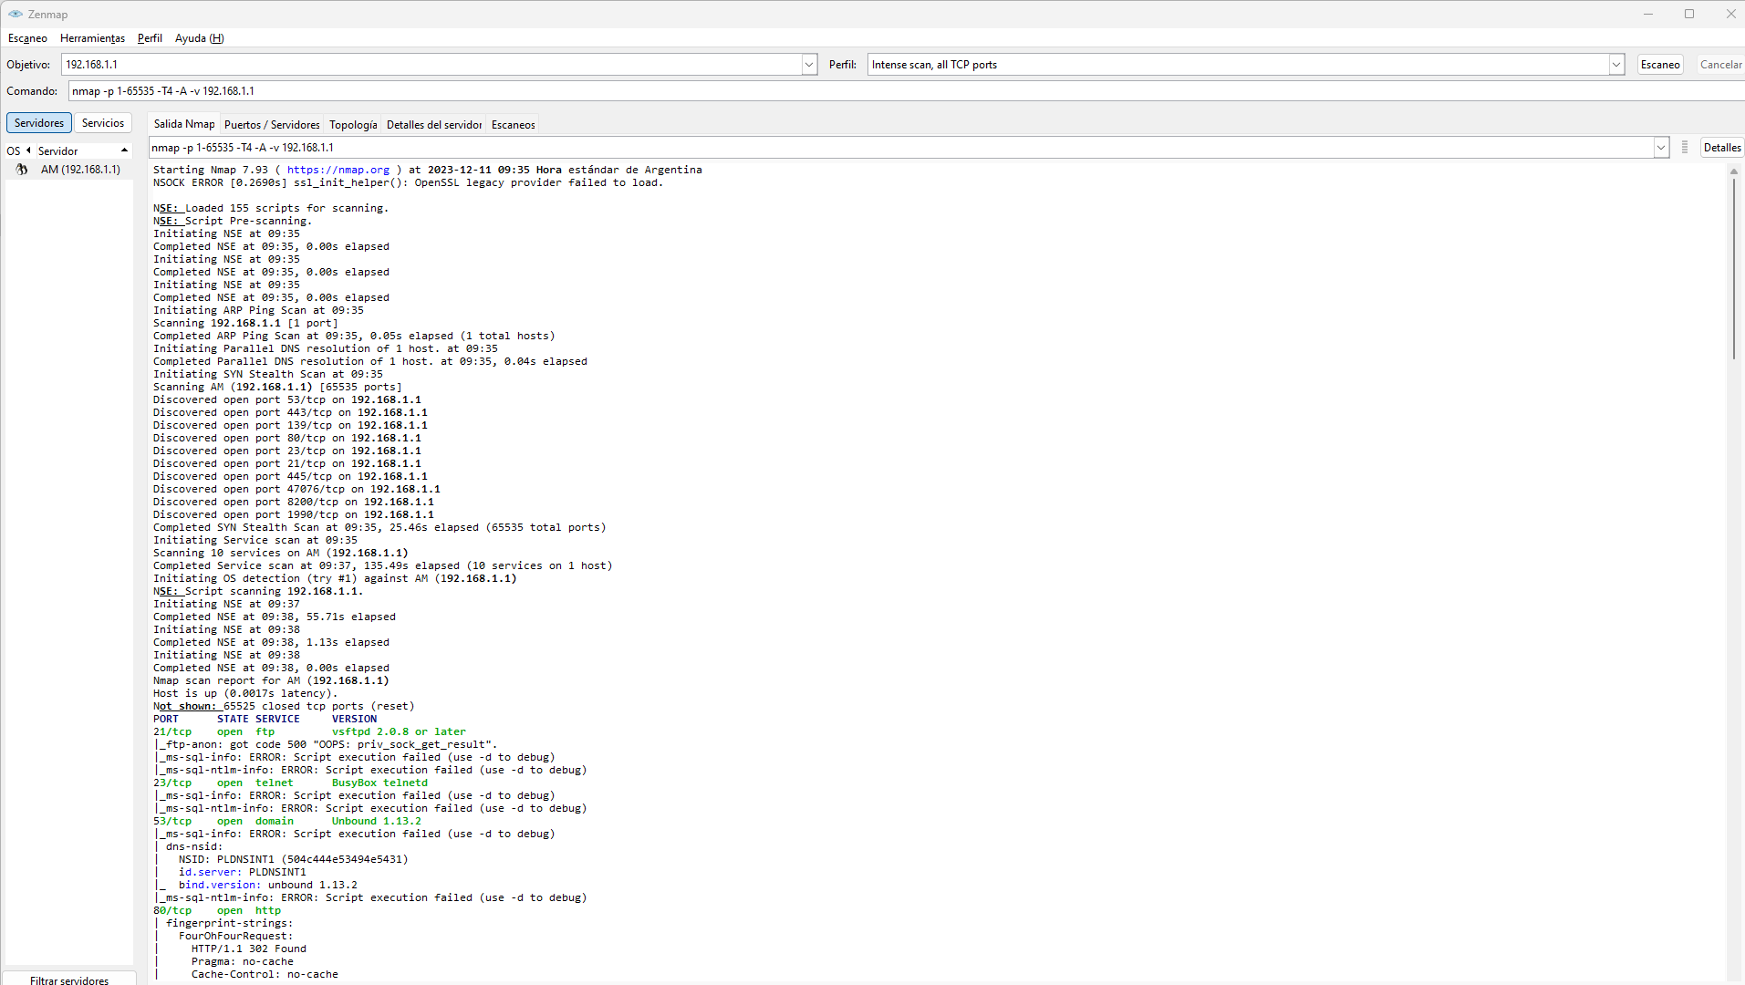
Task: Open the Herramientas menu
Action: [92, 38]
